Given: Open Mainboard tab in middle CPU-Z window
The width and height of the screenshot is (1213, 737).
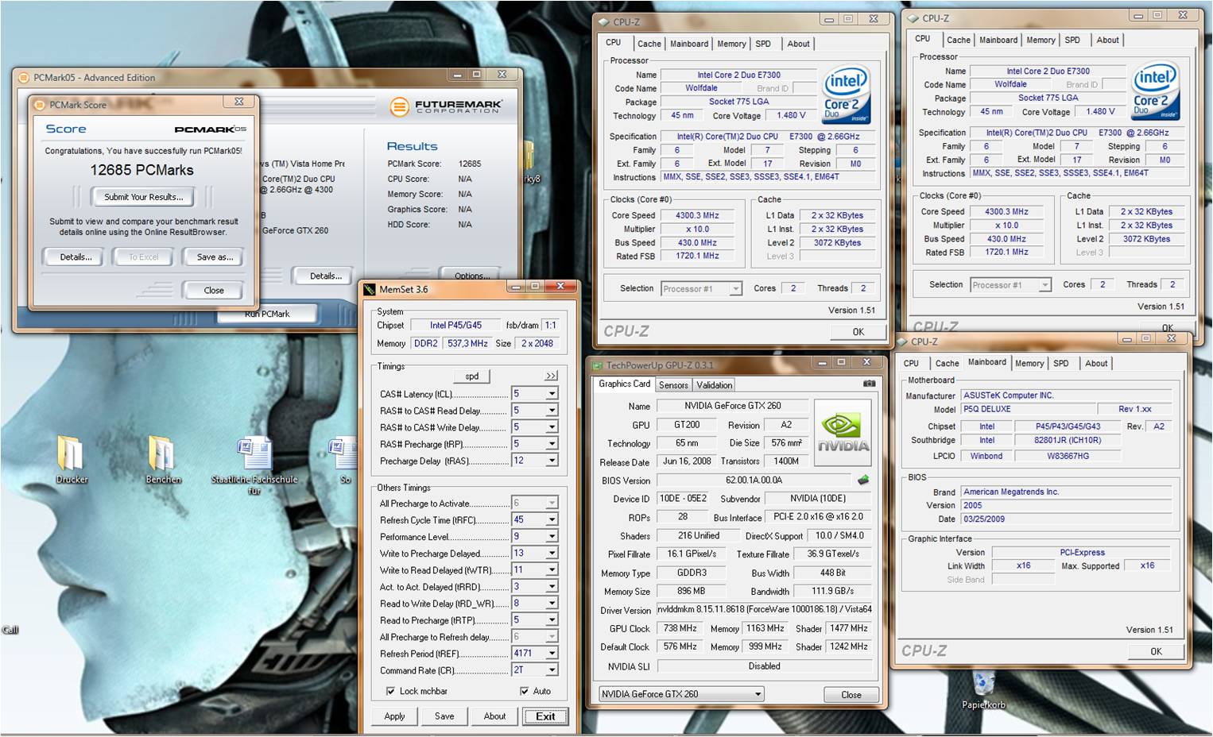Looking at the screenshot, I should click(x=689, y=44).
